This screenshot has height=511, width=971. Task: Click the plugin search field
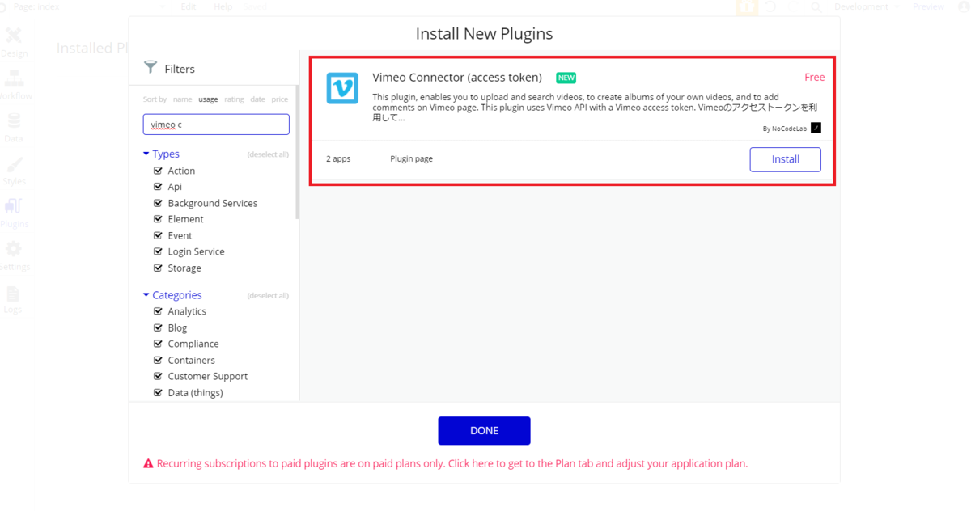pyautogui.click(x=216, y=125)
